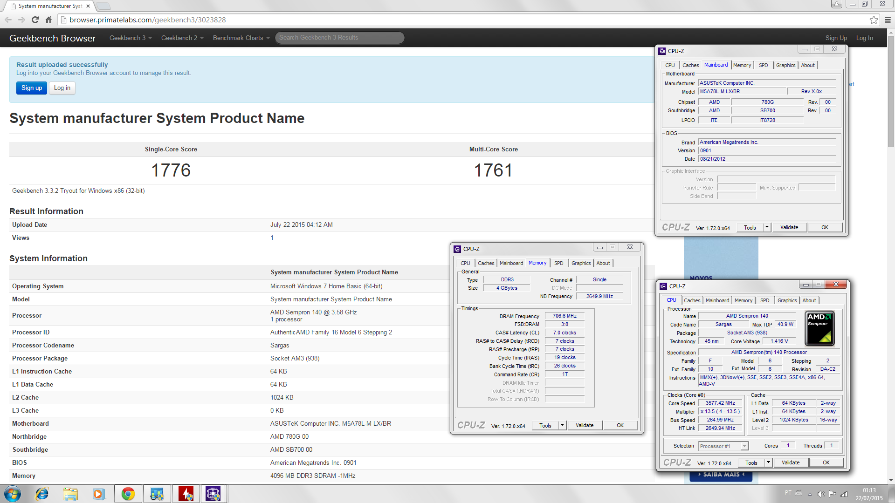Click the page vertical scrollbar thumb
This screenshot has width=895, height=503.
[x=891, y=91]
